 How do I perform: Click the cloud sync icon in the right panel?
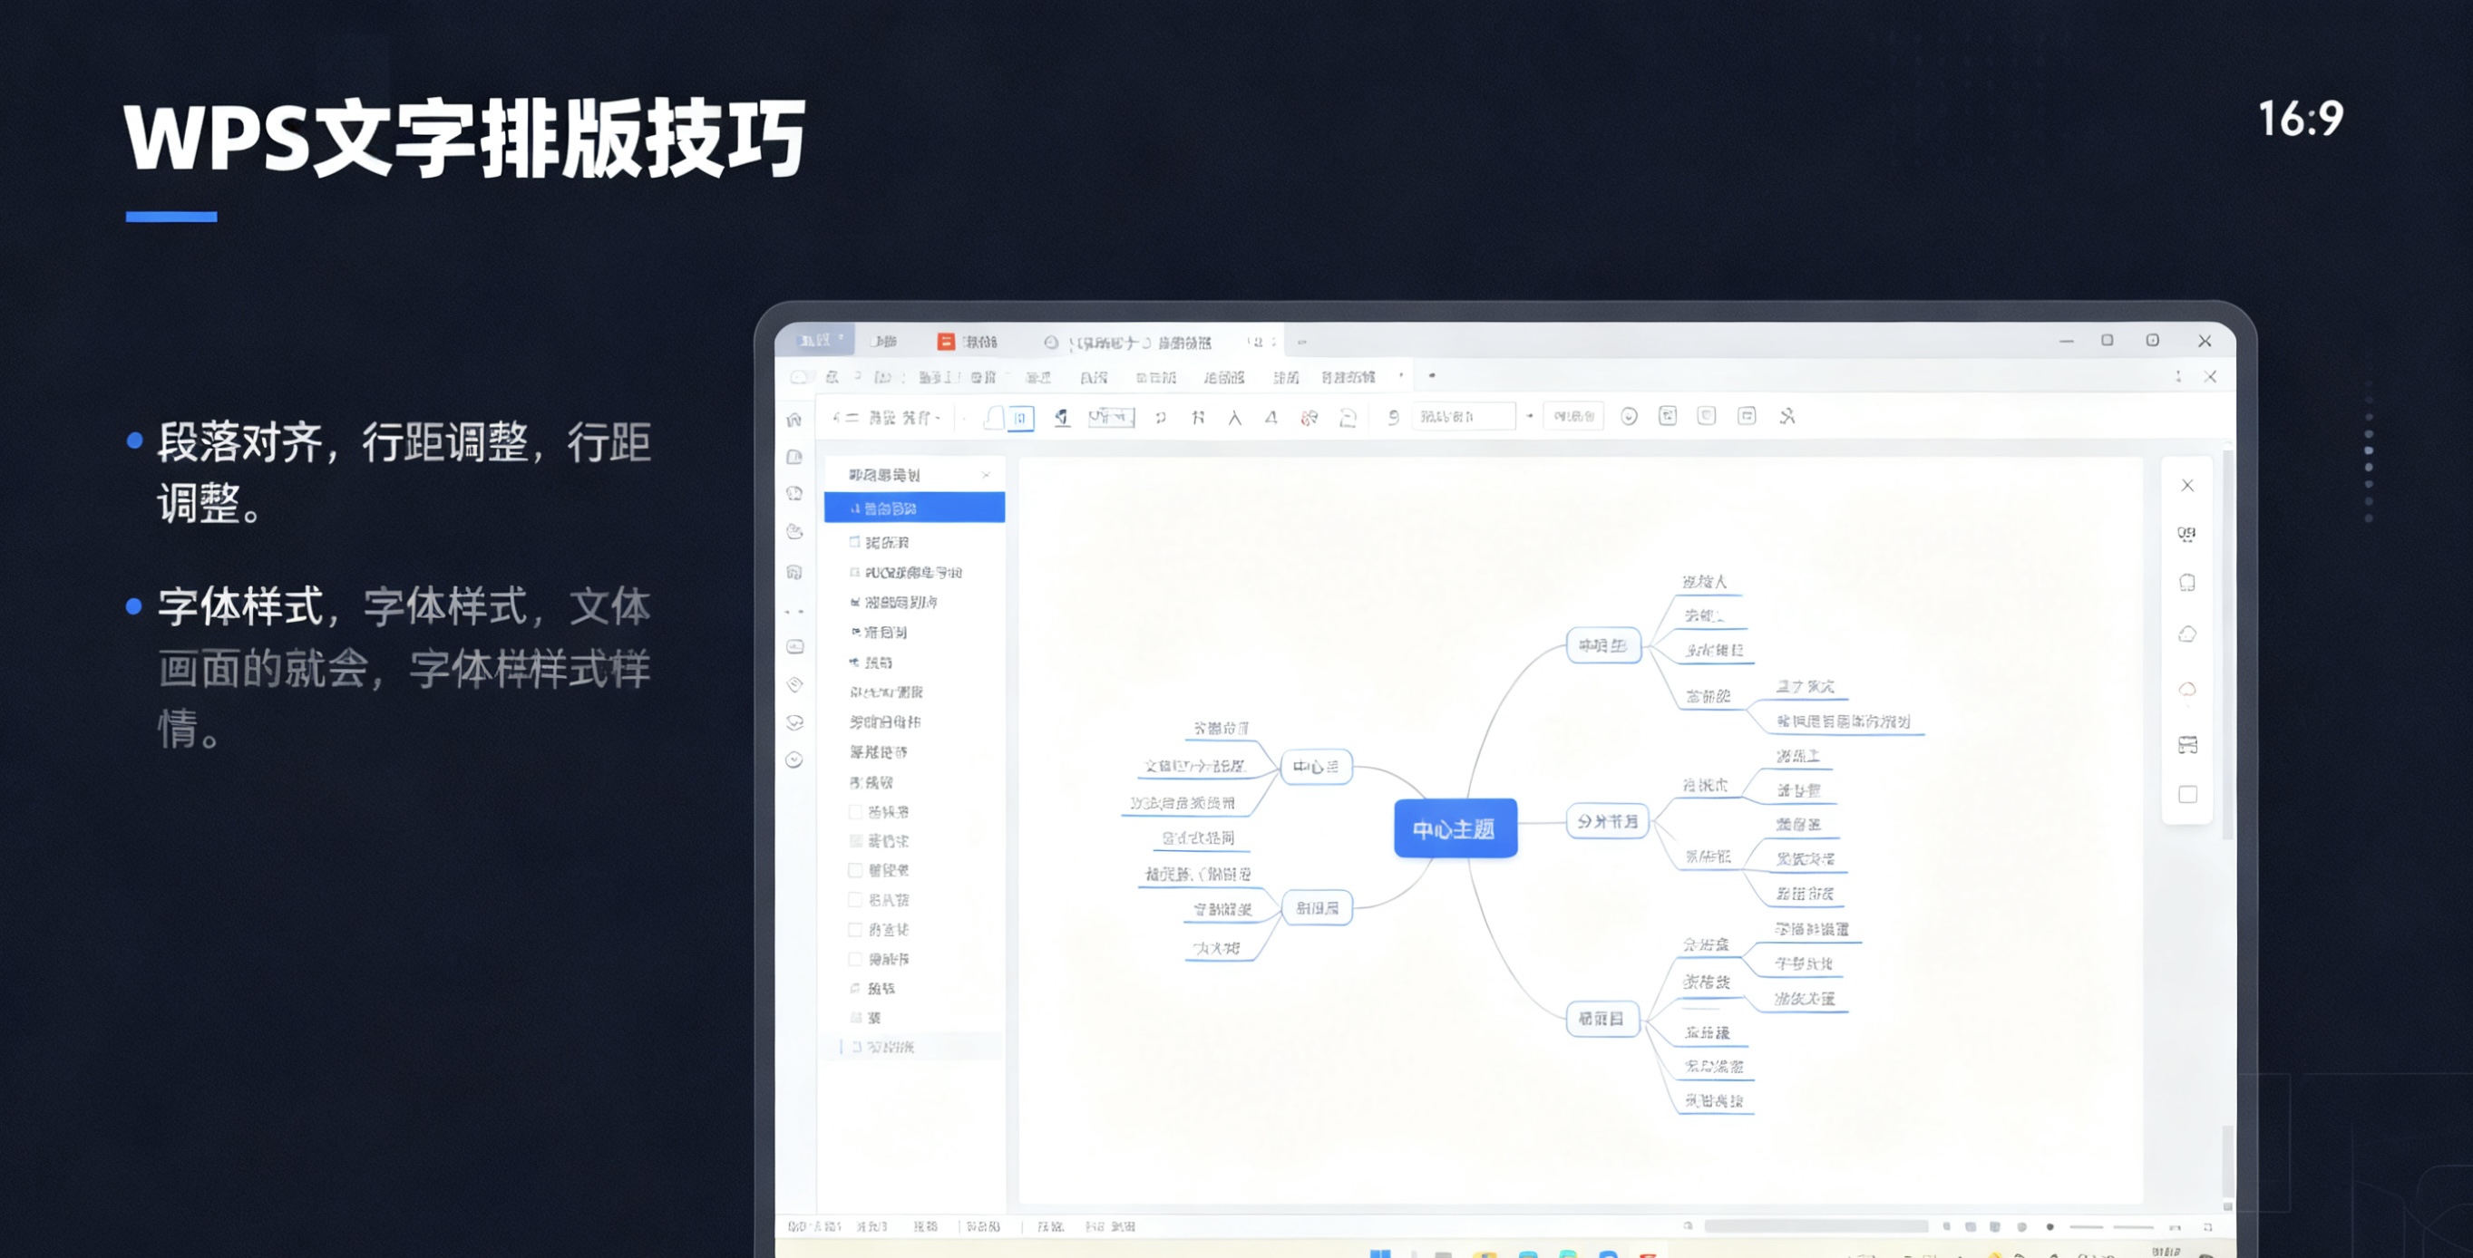pyautogui.click(x=2187, y=634)
